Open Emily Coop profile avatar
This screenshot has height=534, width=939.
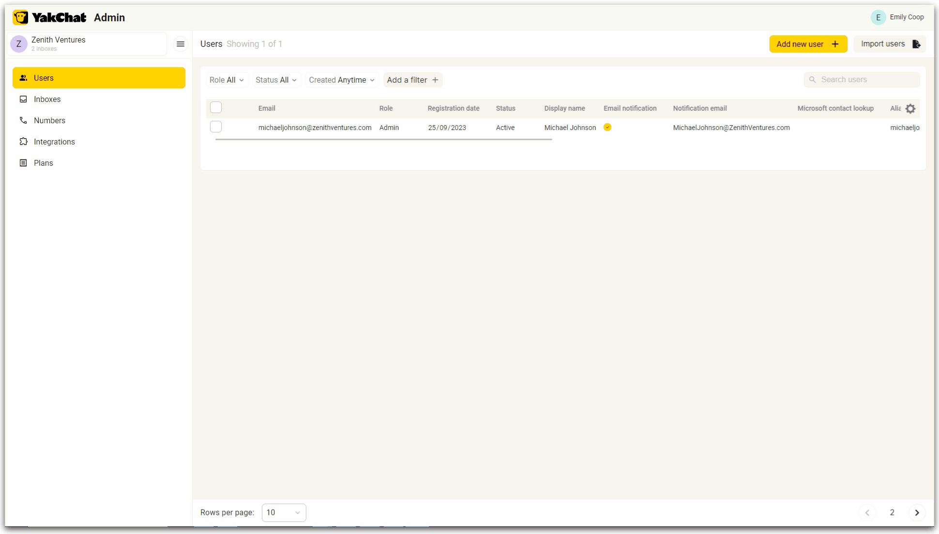click(x=878, y=17)
